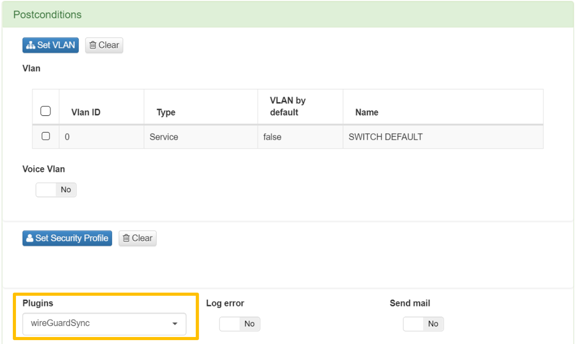Viewport: 576px width, 344px height.
Task: Turn on the Send mail switch
Action: point(423,324)
